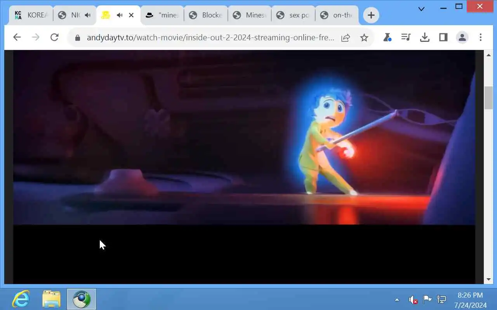The image size is (497, 310).
Task: Open tab search dropdown chevron
Action: 421,9
